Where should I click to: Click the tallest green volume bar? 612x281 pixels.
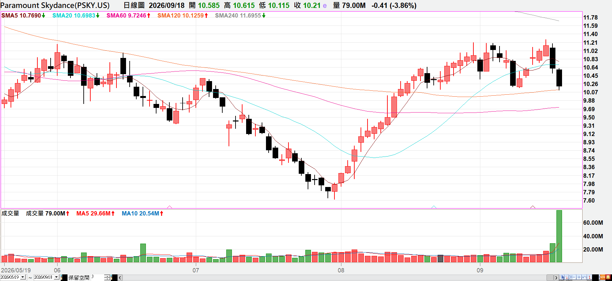tap(559, 236)
